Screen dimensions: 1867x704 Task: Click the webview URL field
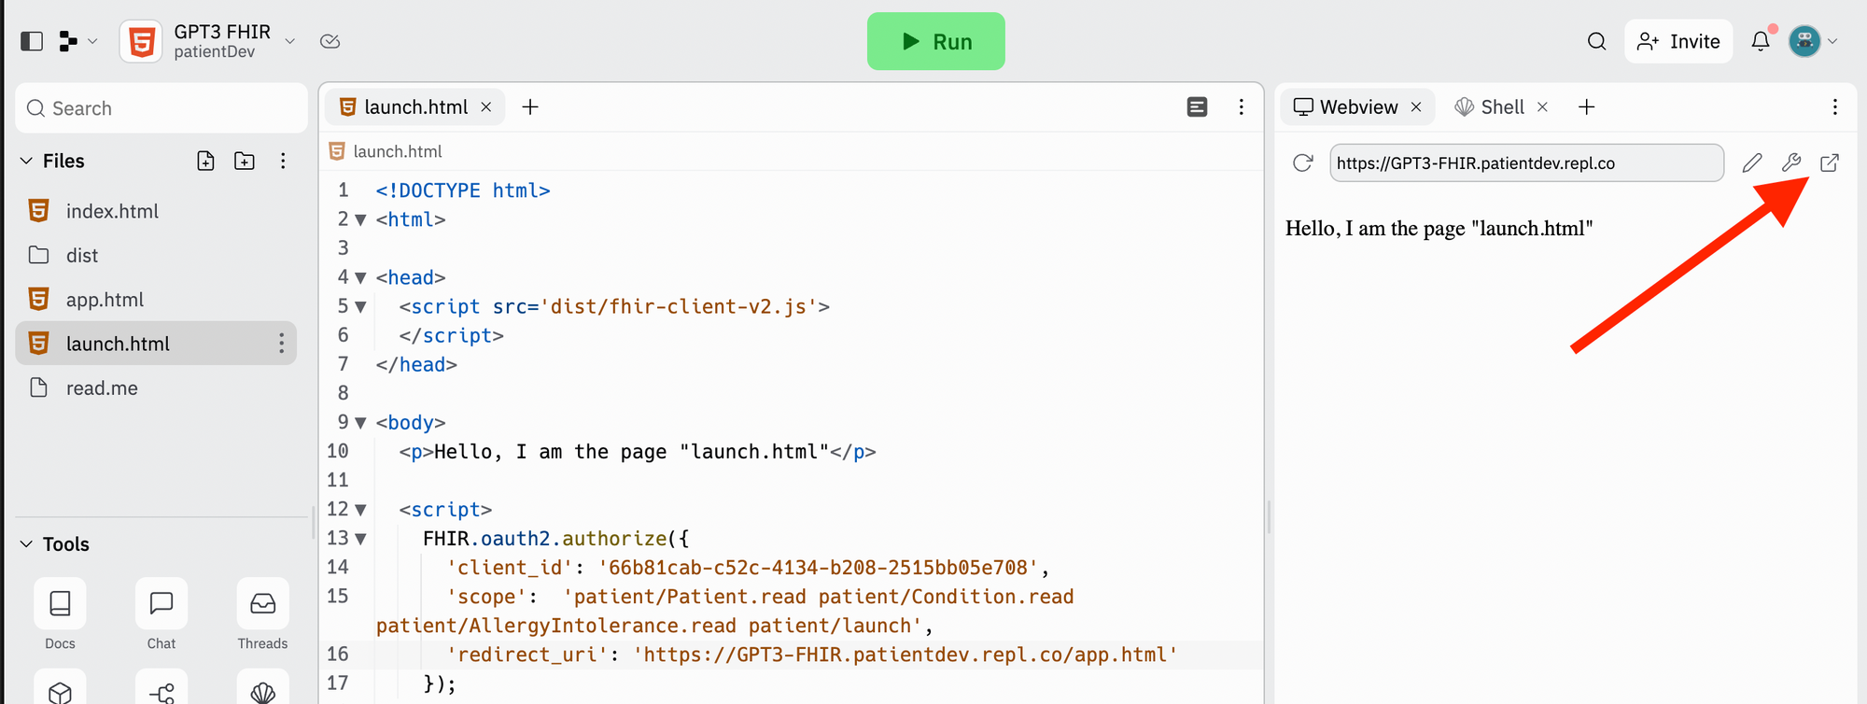pos(1526,163)
